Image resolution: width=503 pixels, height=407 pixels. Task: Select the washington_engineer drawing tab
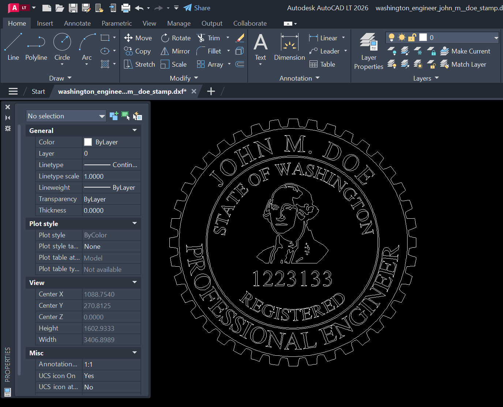click(x=122, y=91)
